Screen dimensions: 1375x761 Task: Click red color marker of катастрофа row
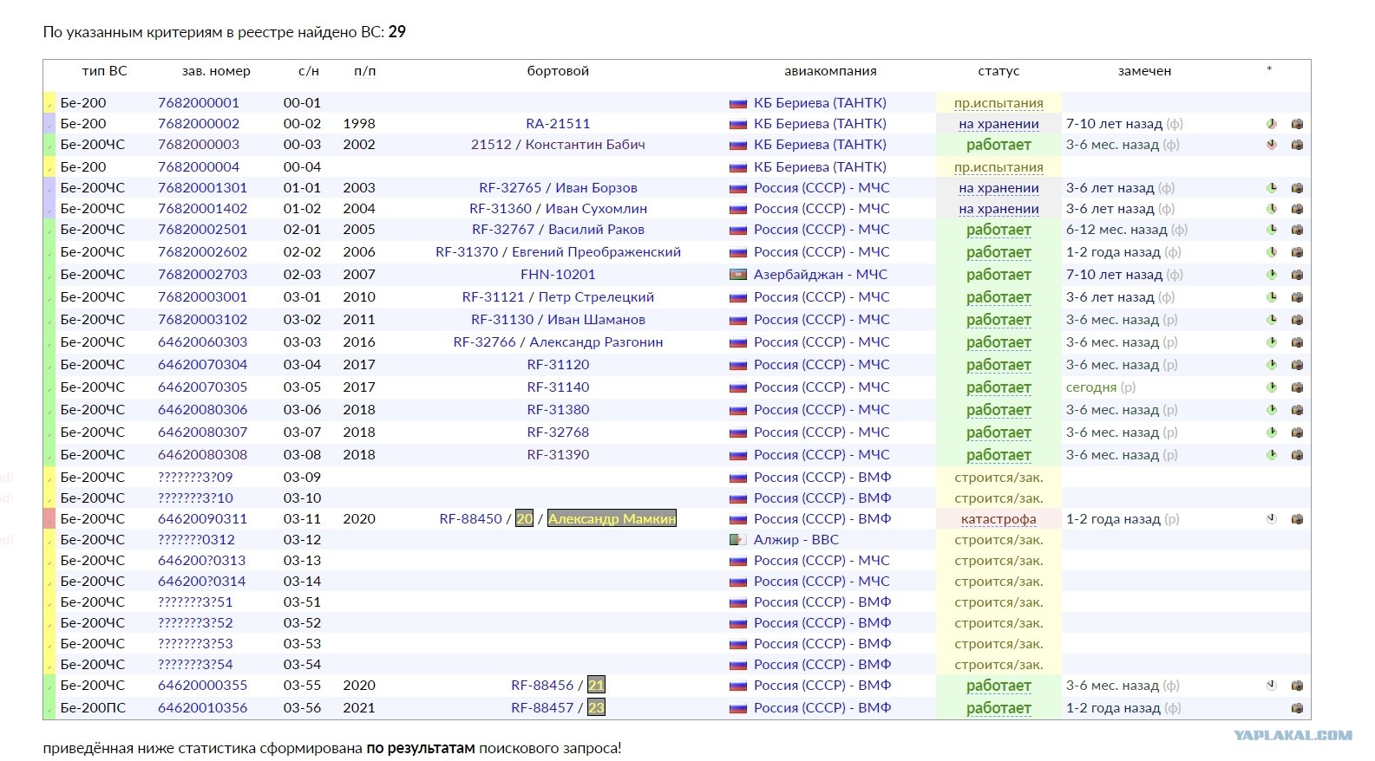pos(49,519)
